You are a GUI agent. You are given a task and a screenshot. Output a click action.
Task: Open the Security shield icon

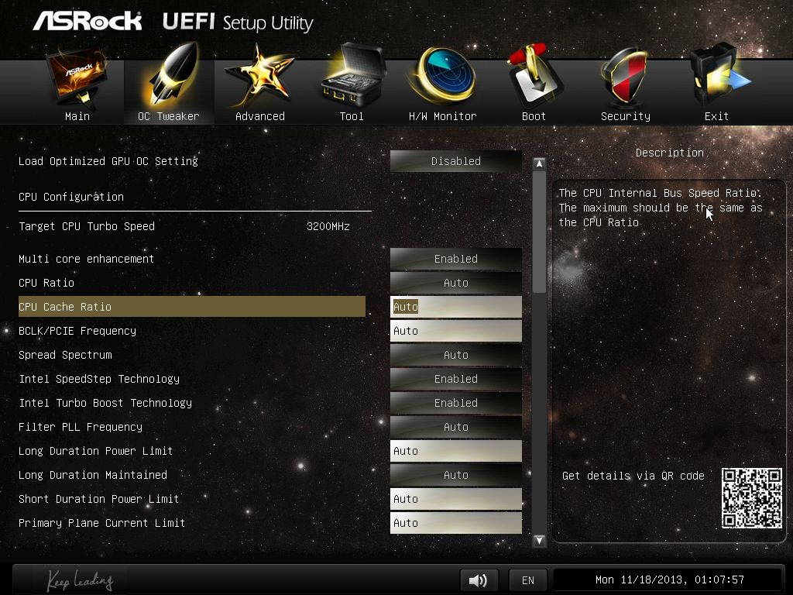pyautogui.click(x=625, y=76)
